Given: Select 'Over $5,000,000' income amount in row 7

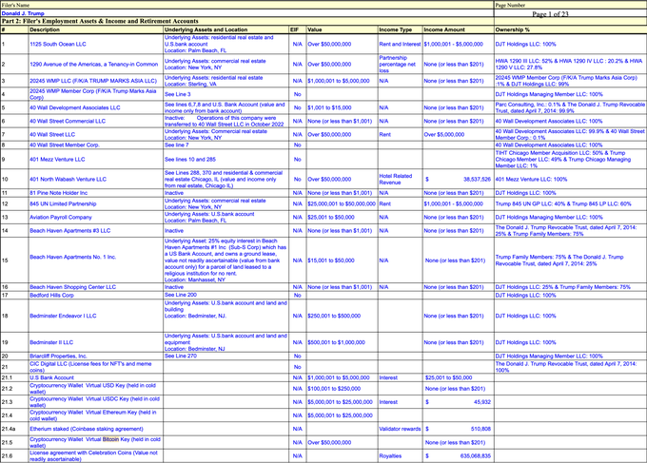Looking at the screenshot, I should (x=444, y=134).
